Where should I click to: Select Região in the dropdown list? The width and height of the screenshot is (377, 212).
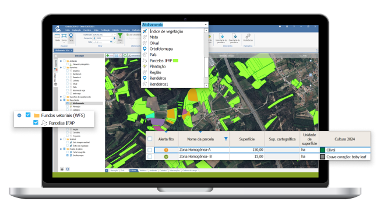coord(156,72)
